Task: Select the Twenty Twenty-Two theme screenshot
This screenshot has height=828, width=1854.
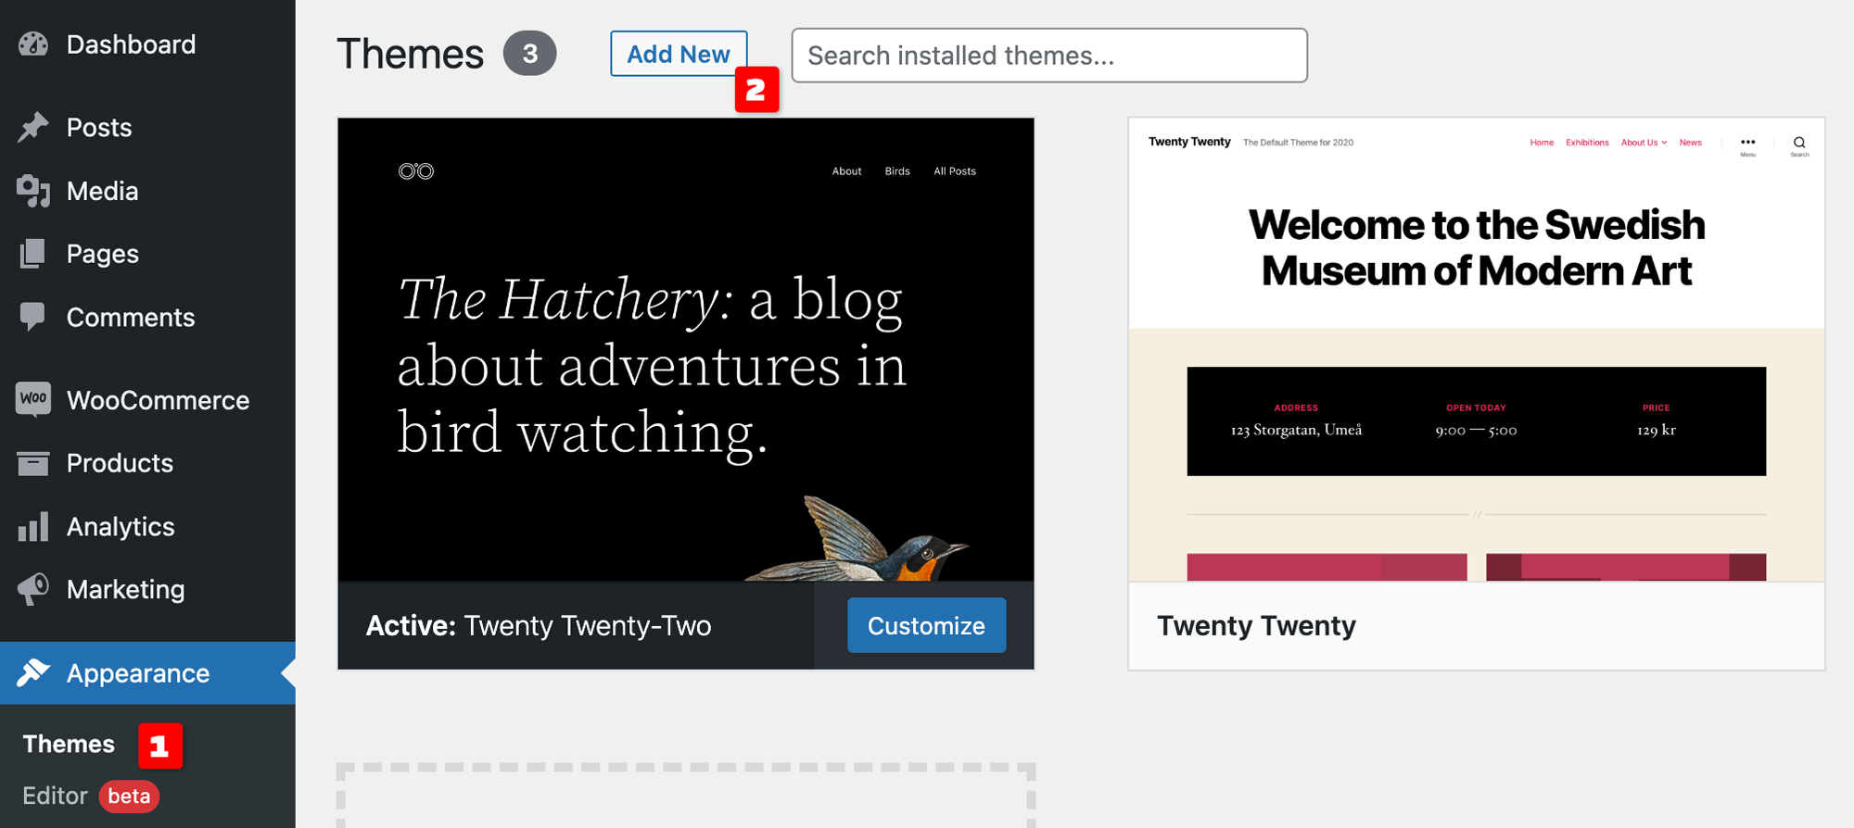Action: 685,349
